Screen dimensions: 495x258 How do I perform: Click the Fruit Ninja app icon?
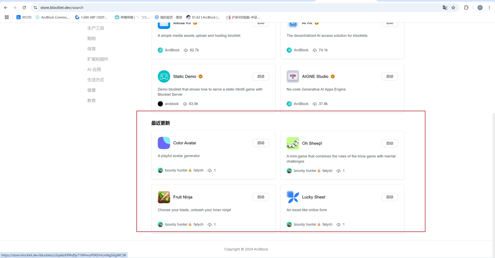pyautogui.click(x=164, y=197)
